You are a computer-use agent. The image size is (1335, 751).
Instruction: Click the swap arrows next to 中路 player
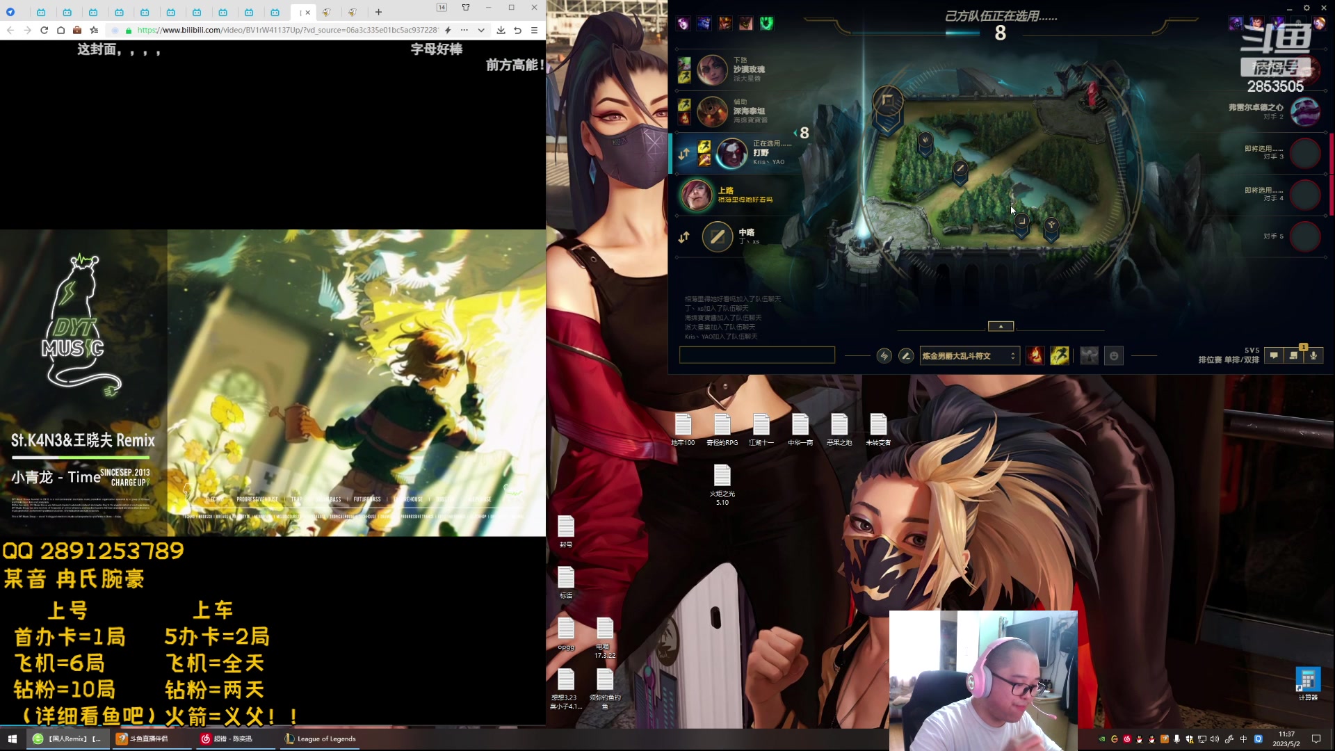coord(684,237)
